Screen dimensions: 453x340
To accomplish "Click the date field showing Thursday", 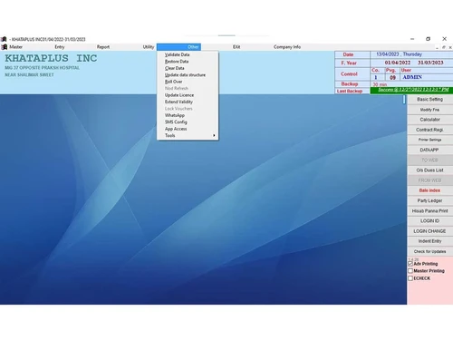I will click(x=411, y=54).
